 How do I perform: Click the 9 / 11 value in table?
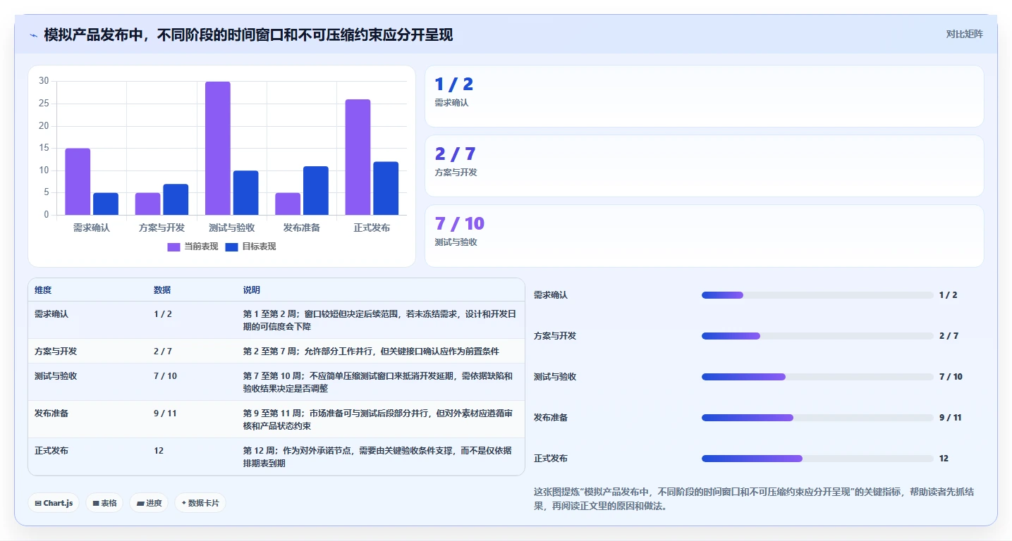[x=165, y=413]
